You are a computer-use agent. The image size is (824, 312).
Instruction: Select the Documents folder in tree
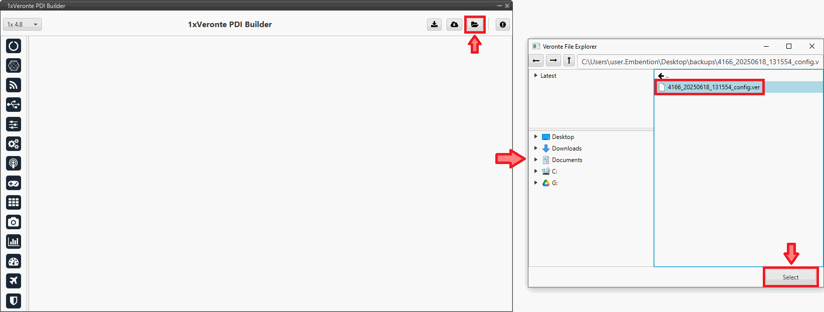point(567,160)
